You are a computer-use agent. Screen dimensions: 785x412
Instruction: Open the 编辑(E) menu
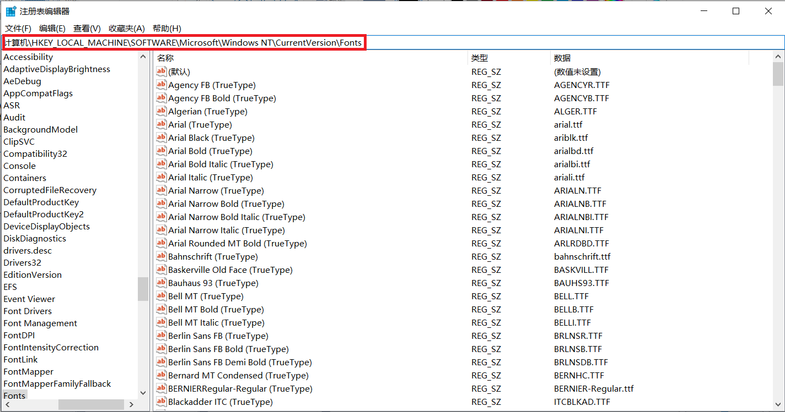click(x=52, y=29)
